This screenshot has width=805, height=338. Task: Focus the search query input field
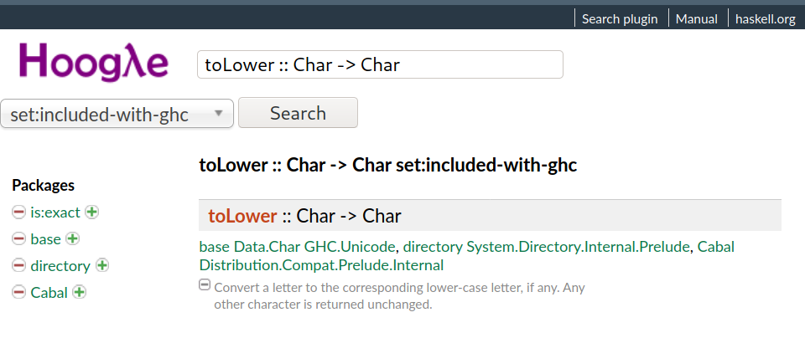(x=380, y=64)
